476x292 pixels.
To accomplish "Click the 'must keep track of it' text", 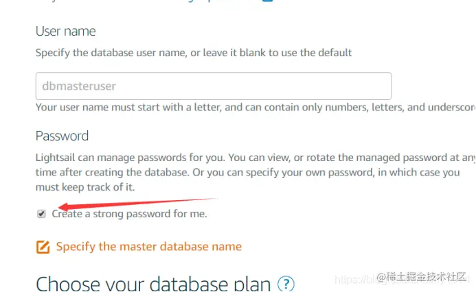I will pos(85,187).
